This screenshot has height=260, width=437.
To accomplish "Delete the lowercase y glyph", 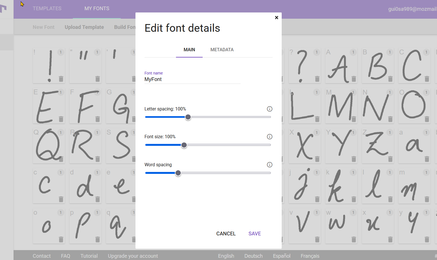I will 427,240.
